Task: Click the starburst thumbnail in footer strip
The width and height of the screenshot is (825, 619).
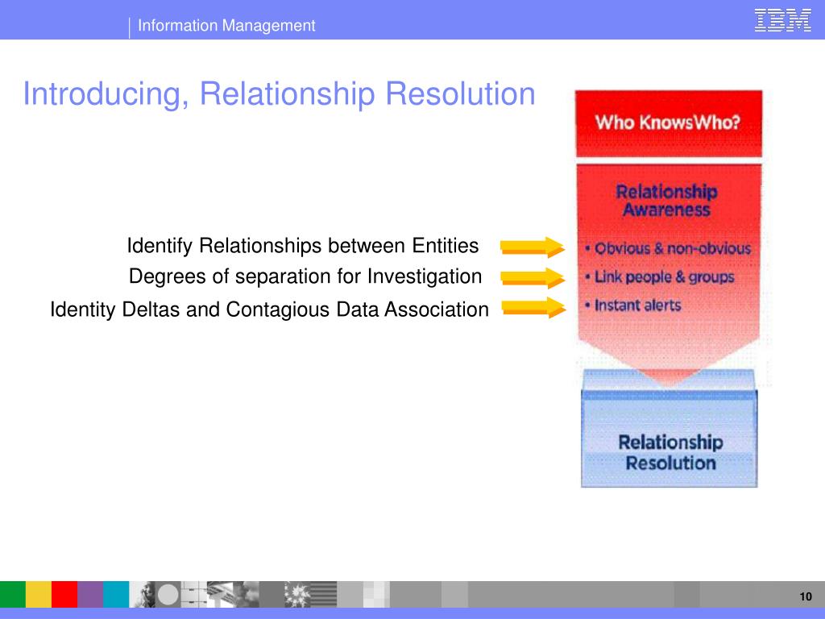Action: (297, 595)
